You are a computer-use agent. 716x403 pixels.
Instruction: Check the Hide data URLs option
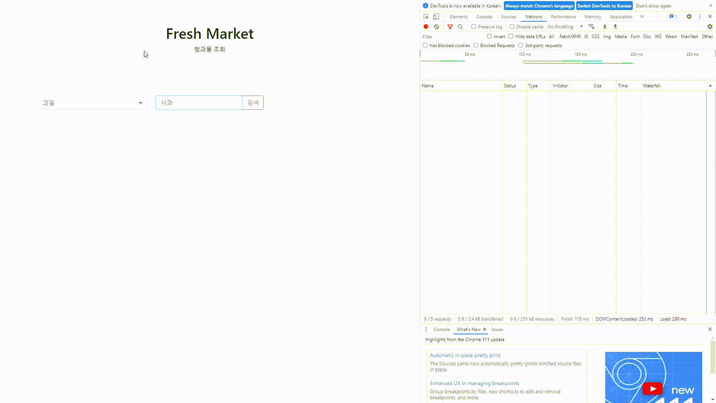tap(511, 36)
